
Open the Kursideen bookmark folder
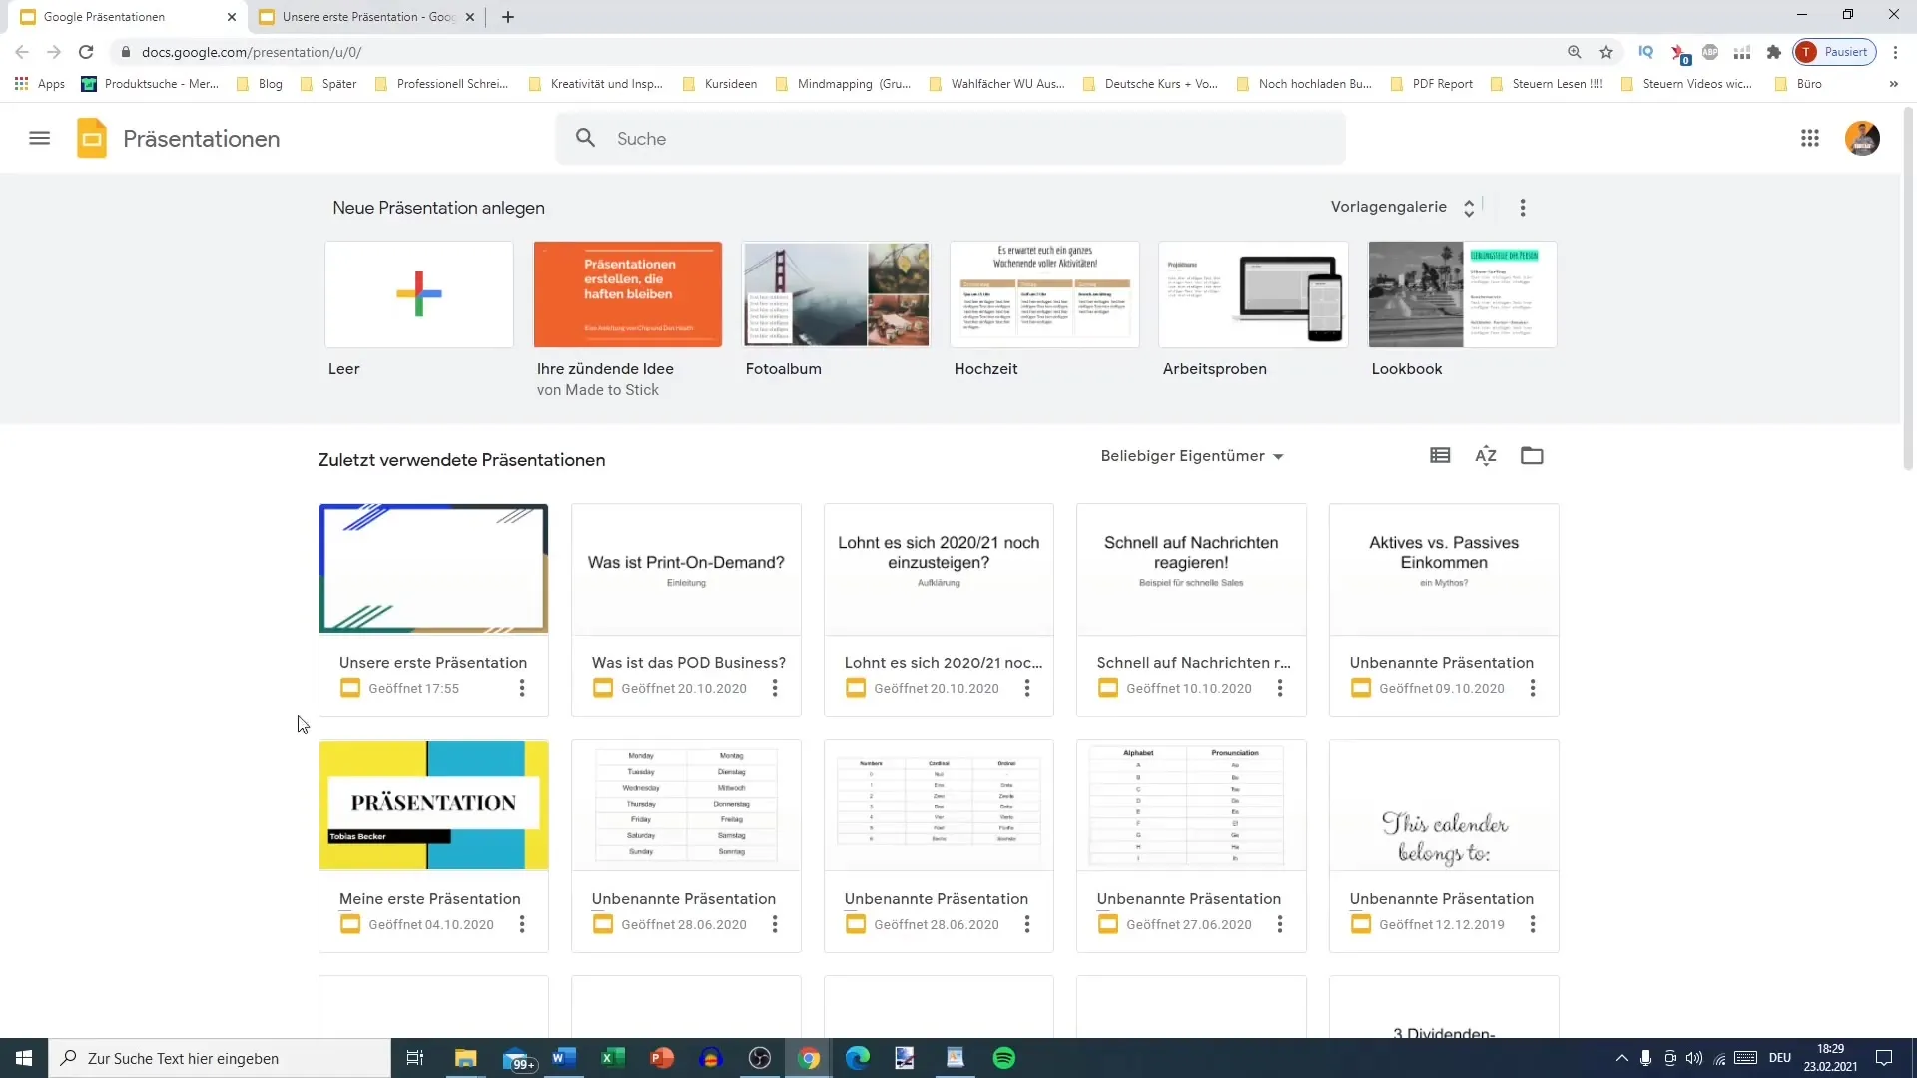(x=720, y=84)
